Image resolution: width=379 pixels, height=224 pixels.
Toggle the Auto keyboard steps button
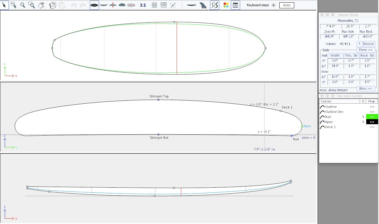(x=286, y=5)
